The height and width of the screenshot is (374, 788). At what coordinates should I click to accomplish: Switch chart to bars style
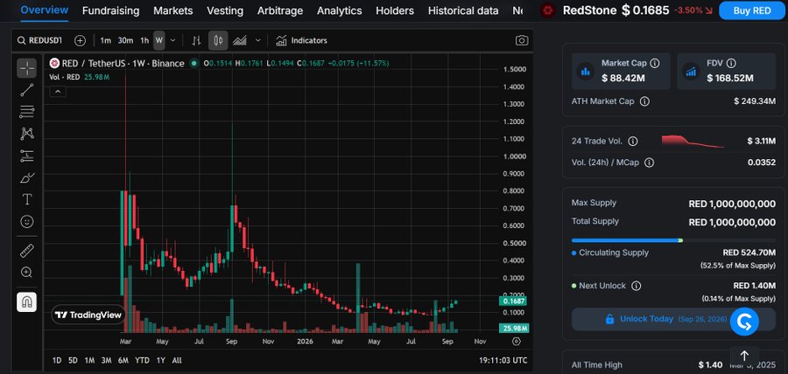(196, 40)
